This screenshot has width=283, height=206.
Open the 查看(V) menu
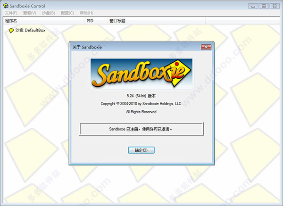[30, 13]
